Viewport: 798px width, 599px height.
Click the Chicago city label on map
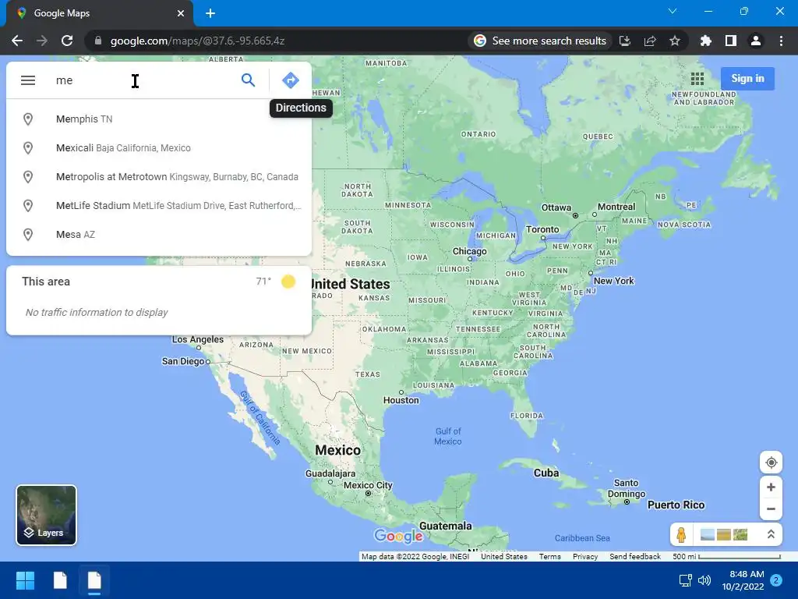pos(469,252)
